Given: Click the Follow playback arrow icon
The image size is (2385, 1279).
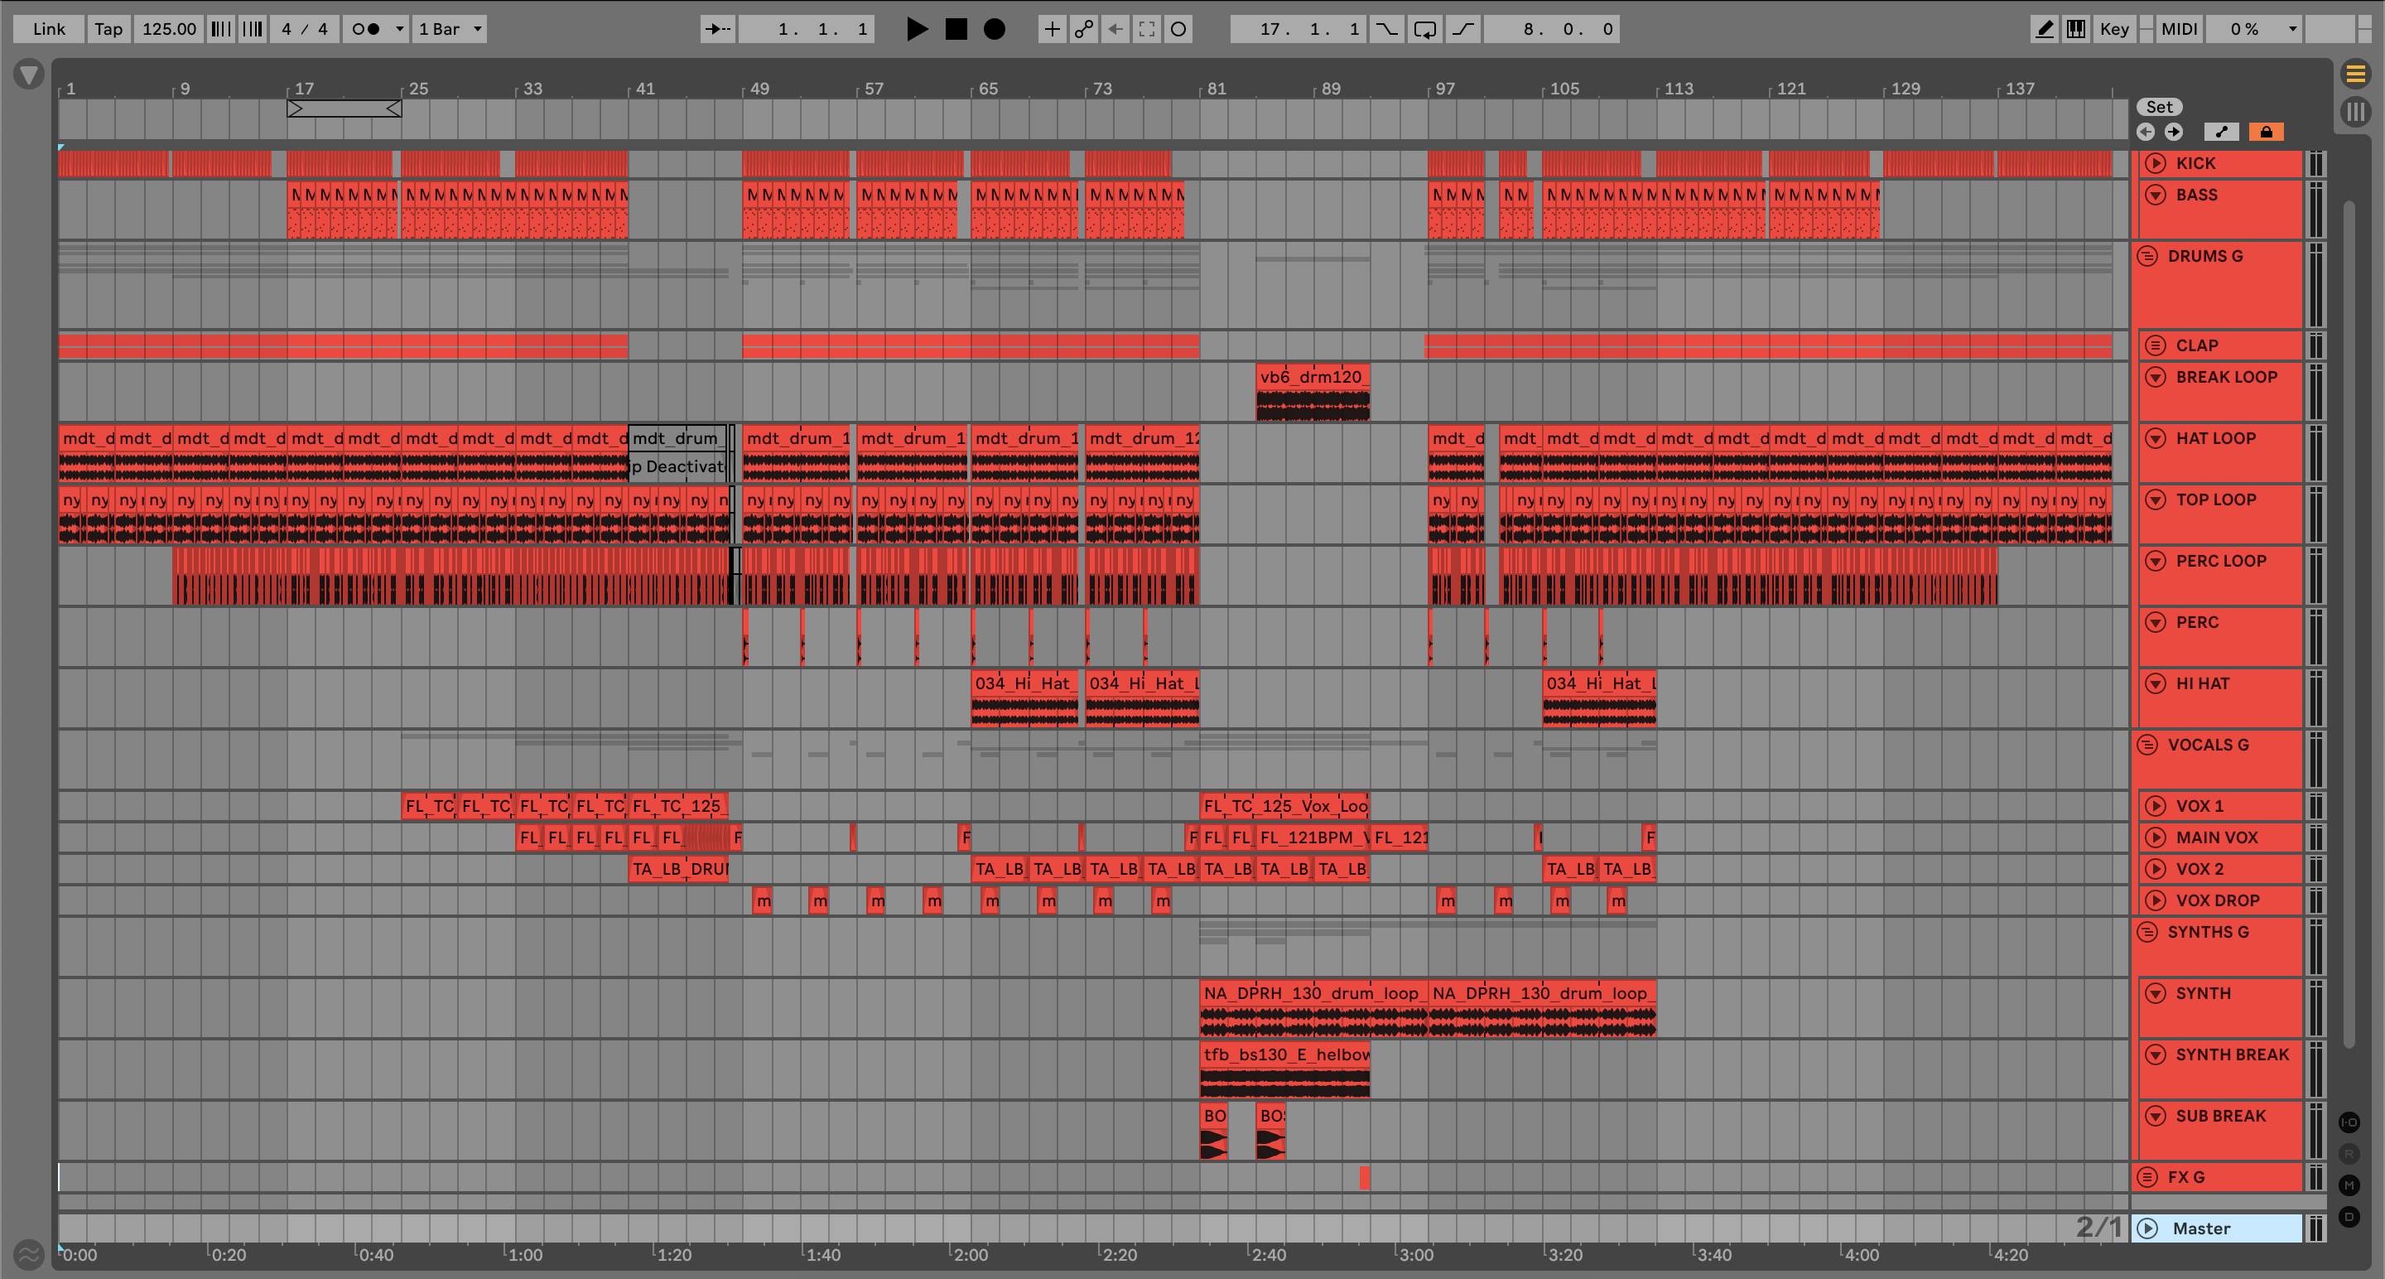Looking at the screenshot, I should click(716, 29).
